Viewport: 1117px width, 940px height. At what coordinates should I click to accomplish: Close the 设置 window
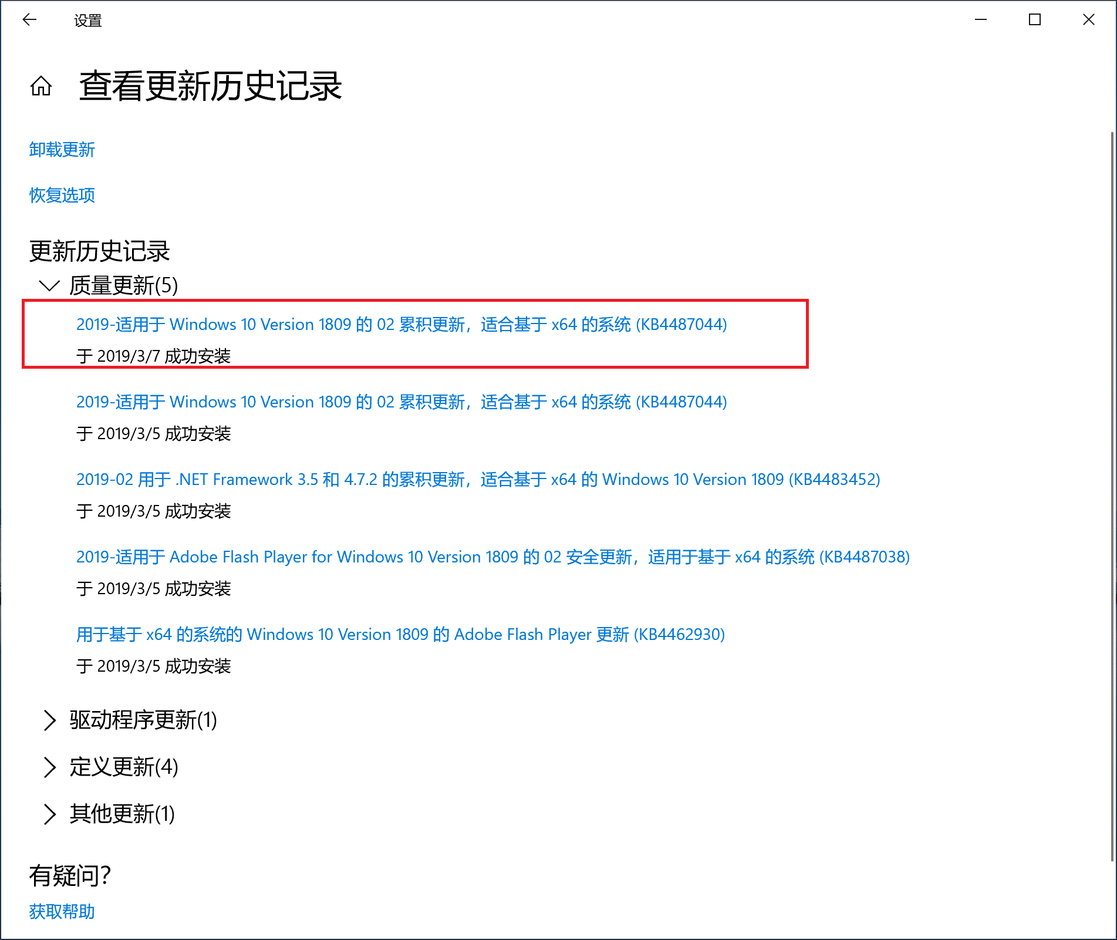[1088, 20]
